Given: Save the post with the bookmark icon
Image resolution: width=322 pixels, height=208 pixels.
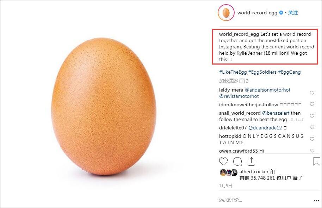Looking at the screenshot, I should 316,161.
